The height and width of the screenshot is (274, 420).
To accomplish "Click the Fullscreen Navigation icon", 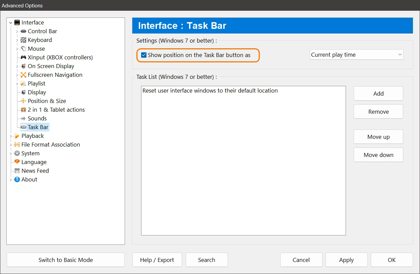I will tap(23, 75).
